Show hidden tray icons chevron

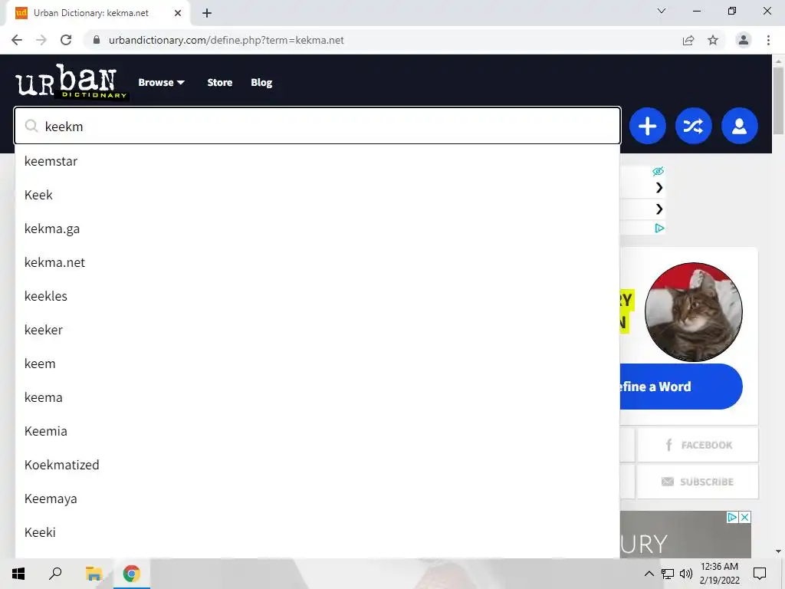click(649, 574)
